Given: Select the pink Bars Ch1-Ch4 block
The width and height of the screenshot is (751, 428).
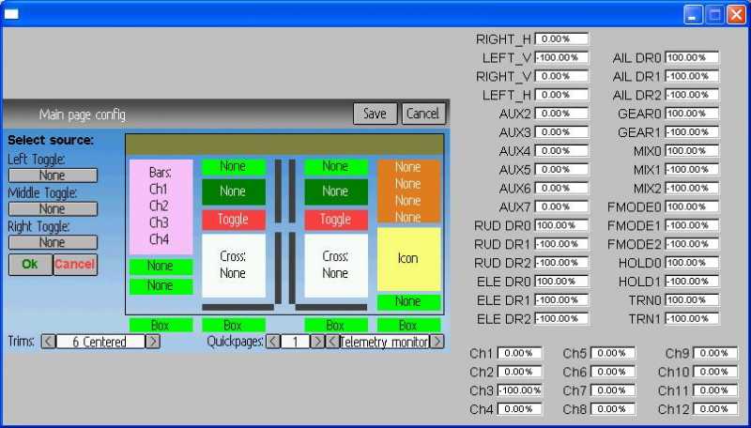Looking at the screenshot, I should click(x=161, y=206).
